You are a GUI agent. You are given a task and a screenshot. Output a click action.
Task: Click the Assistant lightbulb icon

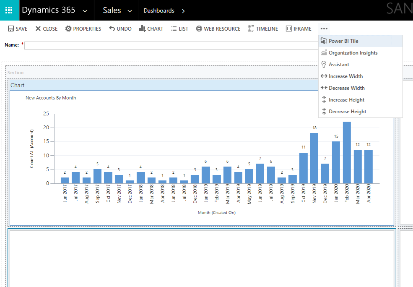point(324,64)
